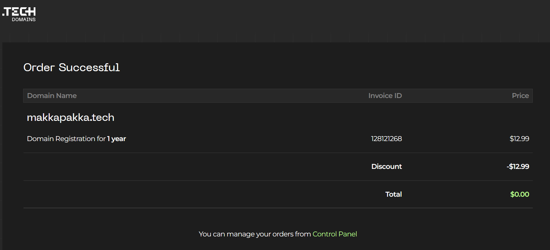550x250 pixels.
Task: Click the DOMAINS word beneath the logo
Action: [24, 20]
